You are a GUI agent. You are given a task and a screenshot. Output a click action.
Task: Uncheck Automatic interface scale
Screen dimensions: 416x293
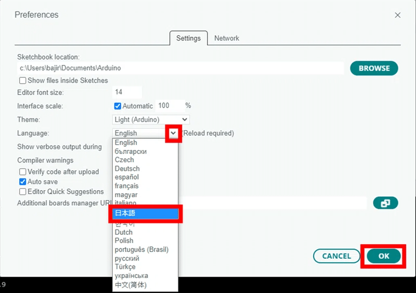118,106
